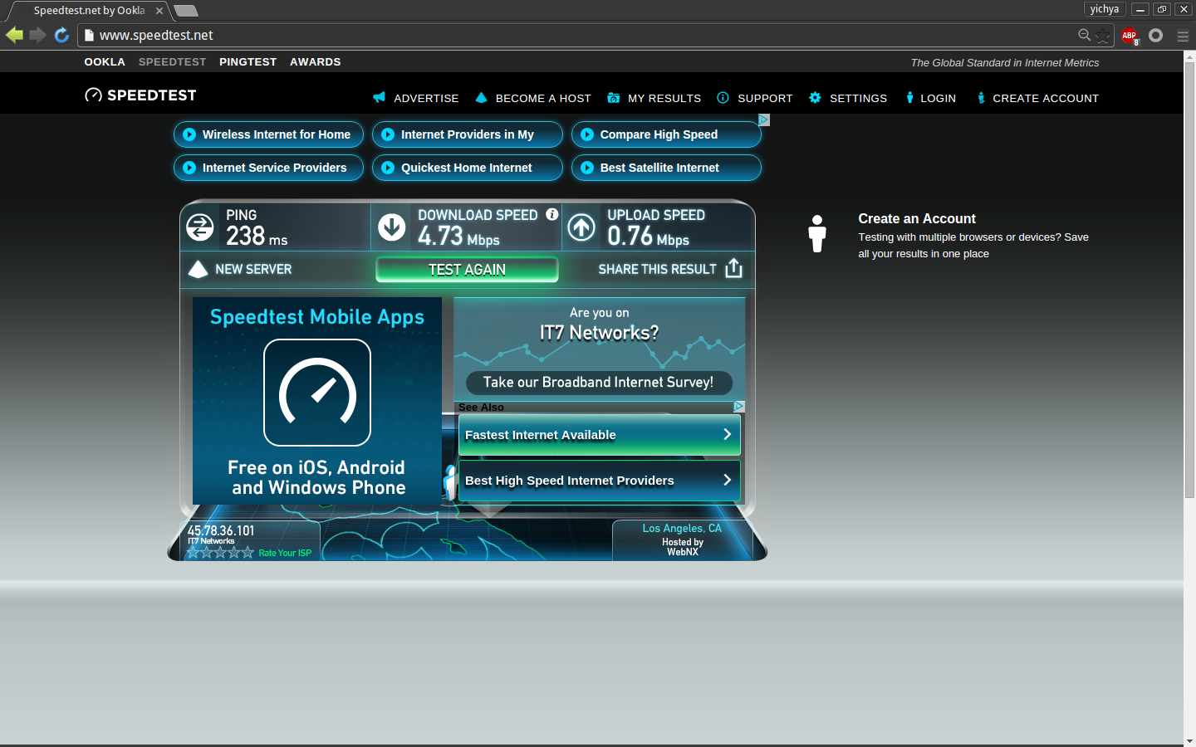This screenshot has height=747, width=1196.
Task: Expand Best High Speed Internet Providers chevron
Action: [727, 480]
